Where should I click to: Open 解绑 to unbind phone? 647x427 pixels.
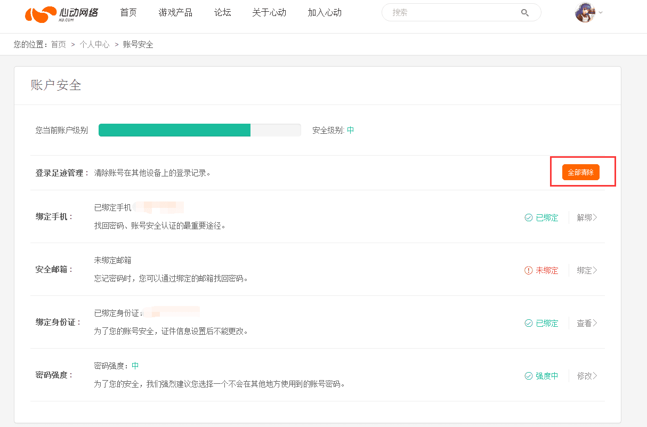[x=587, y=217]
